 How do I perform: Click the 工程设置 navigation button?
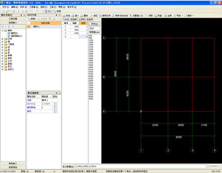13,19
